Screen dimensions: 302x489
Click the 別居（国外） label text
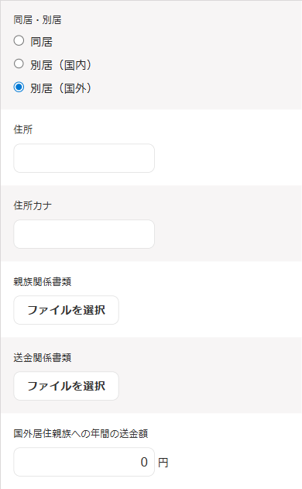(x=60, y=88)
